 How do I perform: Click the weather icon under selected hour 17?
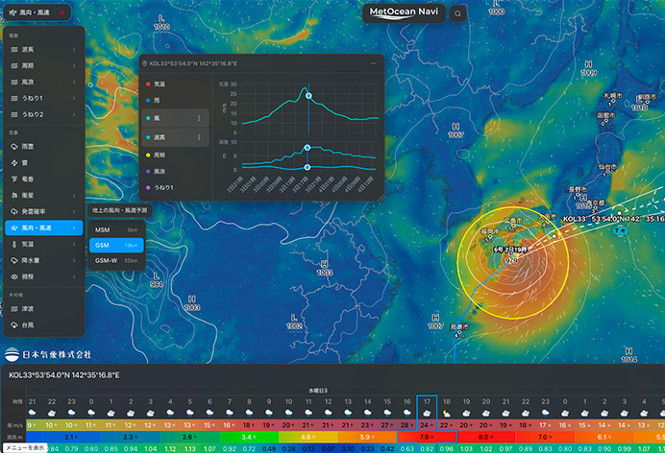pyautogui.click(x=427, y=413)
